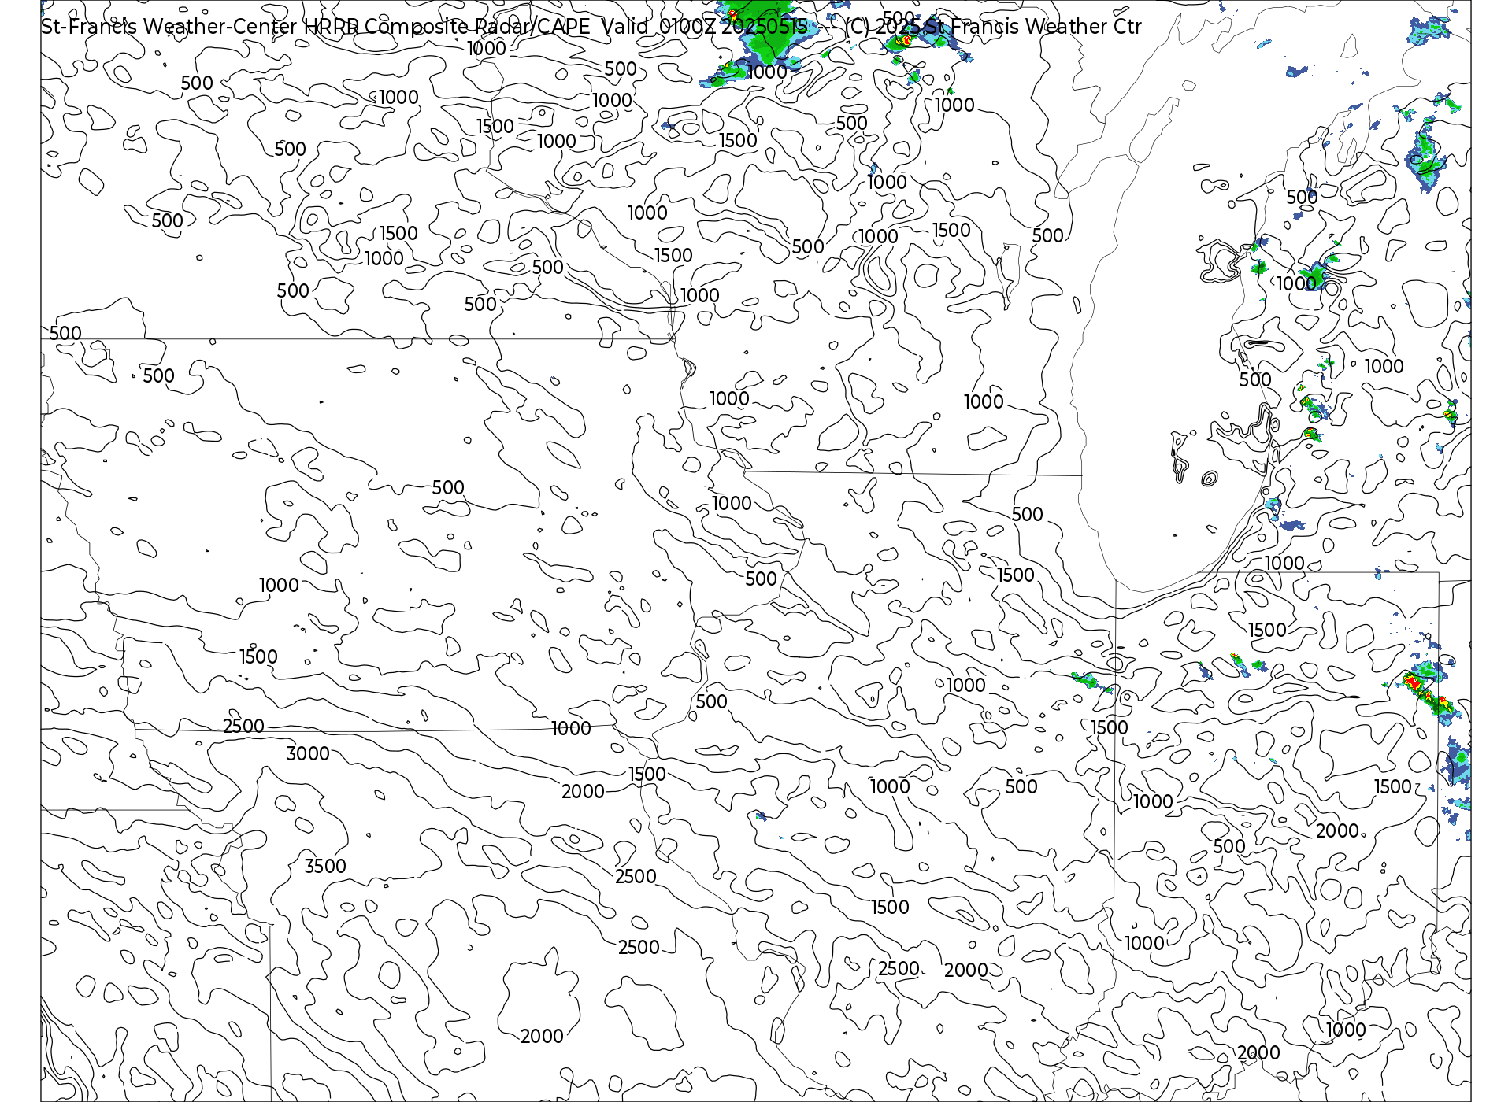Click the 3500 CAPE contour label

click(x=325, y=866)
